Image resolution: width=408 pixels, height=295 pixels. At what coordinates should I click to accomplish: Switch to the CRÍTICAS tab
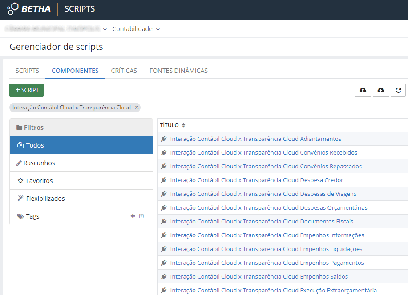[x=124, y=71]
